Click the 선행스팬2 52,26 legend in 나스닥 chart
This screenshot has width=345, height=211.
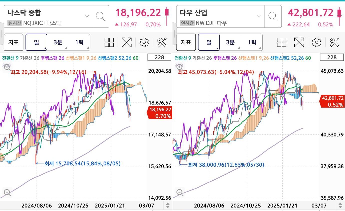(115, 58)
